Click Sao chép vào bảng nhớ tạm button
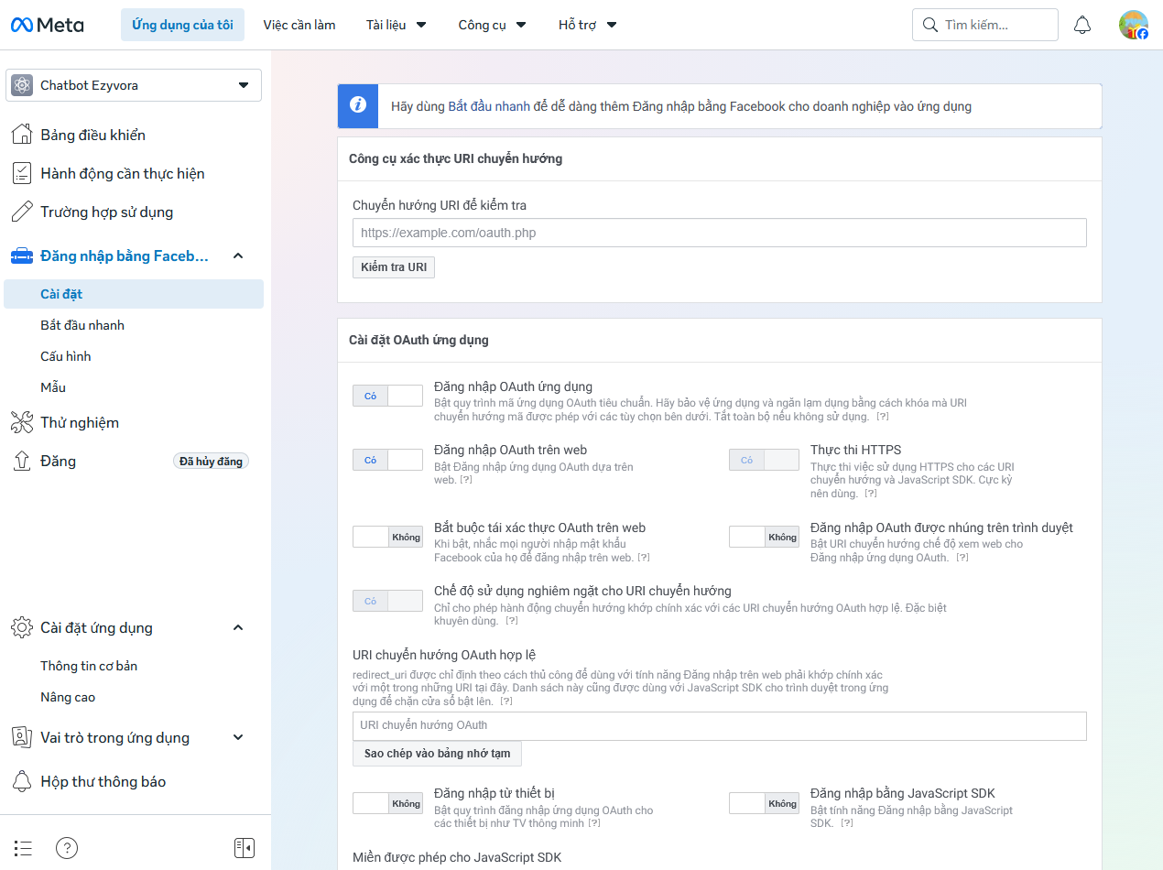This screenshot has width=1163, height=870. [437, 754]
